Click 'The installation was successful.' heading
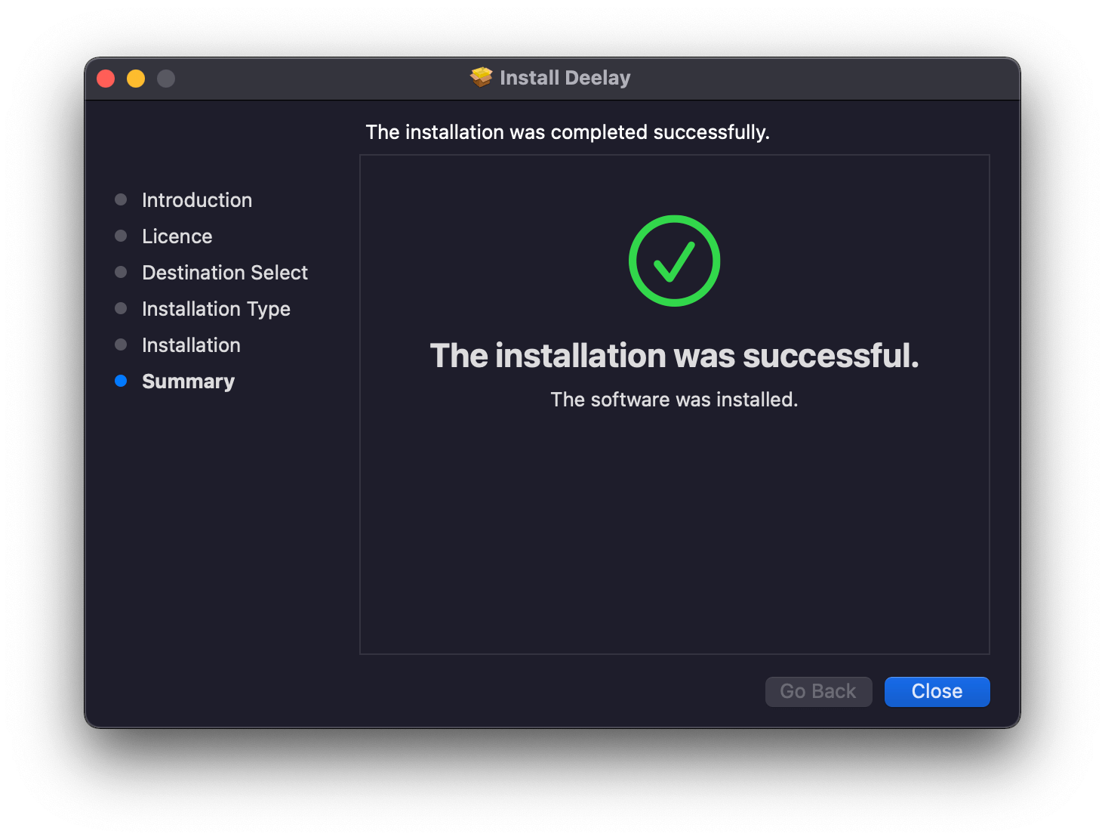Viewport: 1105px width, 840px height. click(x=674, y=356)
